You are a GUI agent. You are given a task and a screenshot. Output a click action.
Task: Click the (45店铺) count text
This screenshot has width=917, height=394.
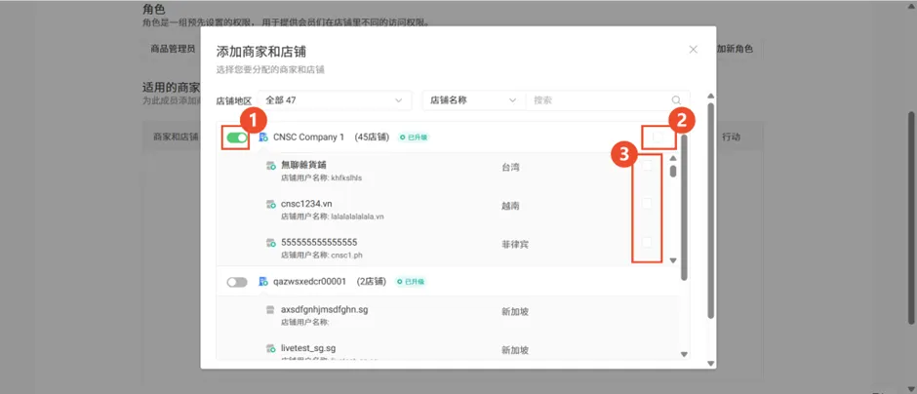click(372, 138)
